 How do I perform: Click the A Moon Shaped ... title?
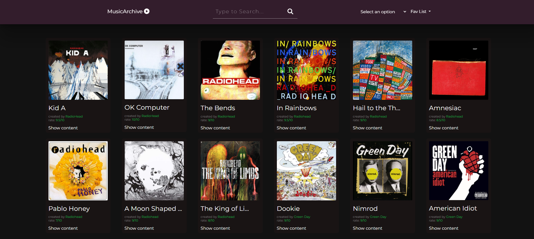(153, 209)
